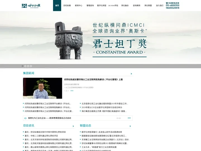Click the 世纪纵横 logo in the header
The height and width of the screenshot is (151, 201).
(x=31, y=6)
